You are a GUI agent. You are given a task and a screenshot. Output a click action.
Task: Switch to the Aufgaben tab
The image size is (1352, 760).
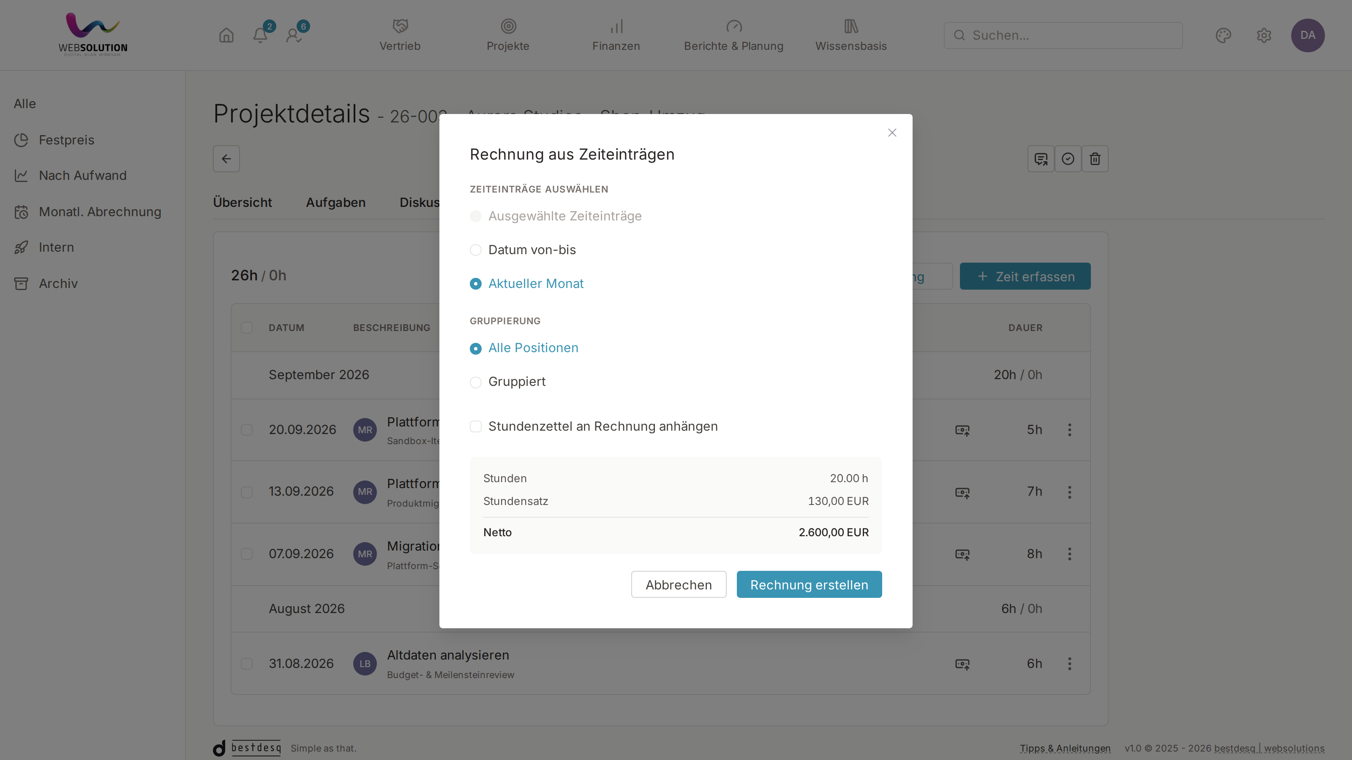click(x=335, y=203)
